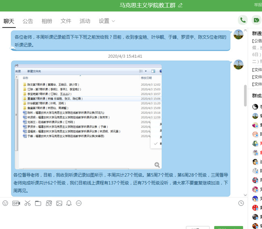Click the GIF sticker icon
The image size is (262, 229).
point(16,203)
